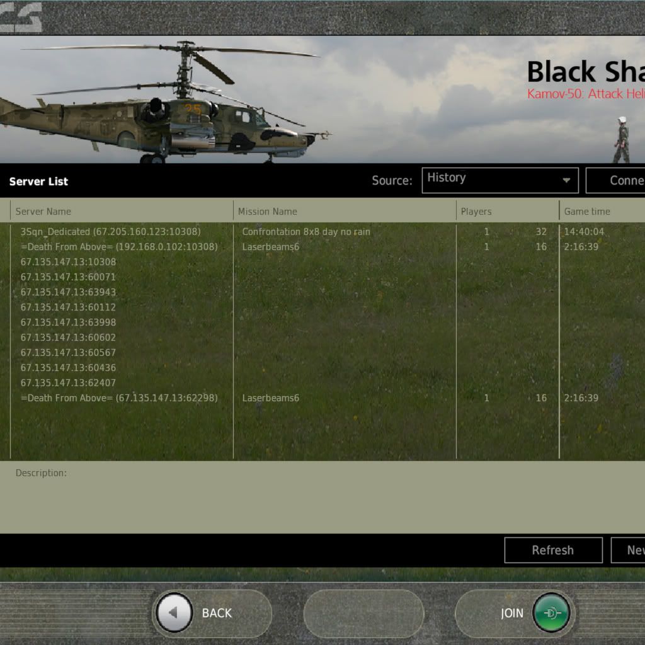Screen dimensions: 645x645
Task: Select server entry 67.135.147.13:63998
Action: (68, 322)
